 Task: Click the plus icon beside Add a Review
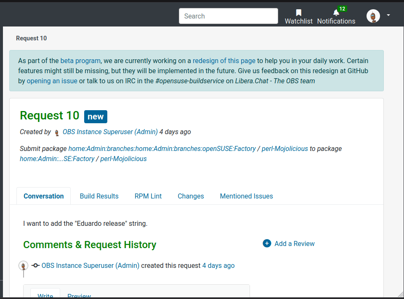[267, 243]
